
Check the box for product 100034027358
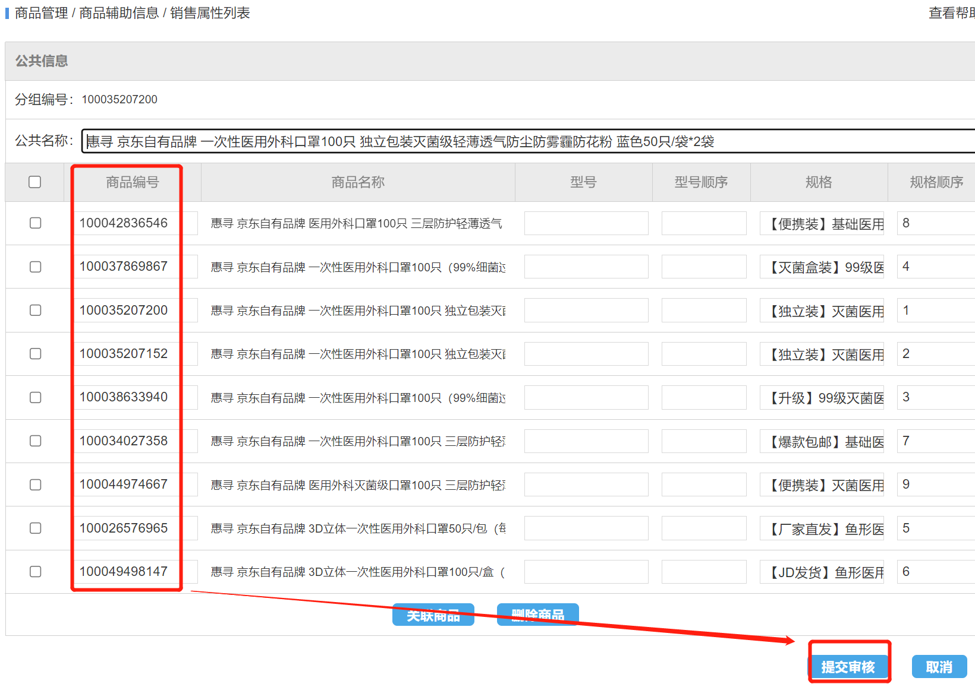tap(36, 441)
